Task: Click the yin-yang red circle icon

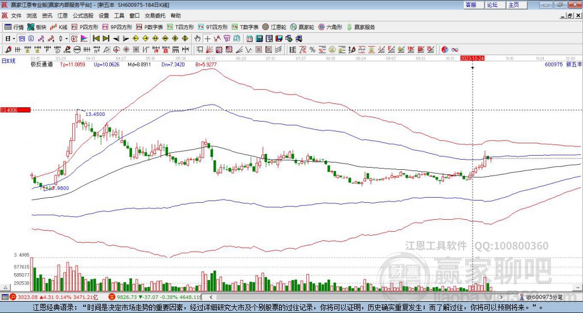Action: [x=445, y=49]
